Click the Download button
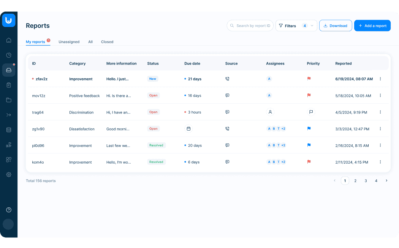399x248 pixels. (x=335, y=26)
